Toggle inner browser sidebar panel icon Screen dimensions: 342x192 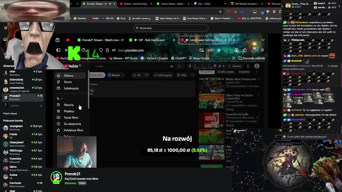(59, 50)
